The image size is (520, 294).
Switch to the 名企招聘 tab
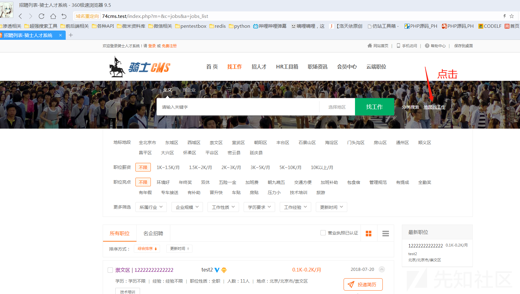coord(153,234)
